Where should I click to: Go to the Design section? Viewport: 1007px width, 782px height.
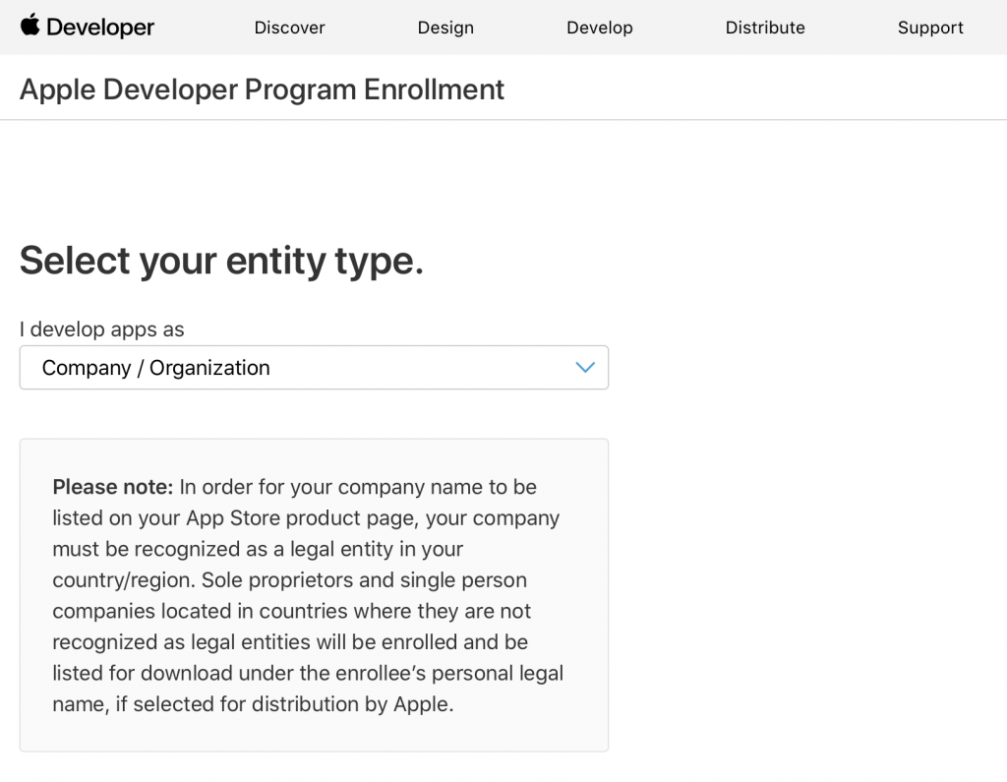(x=445, y=28)
